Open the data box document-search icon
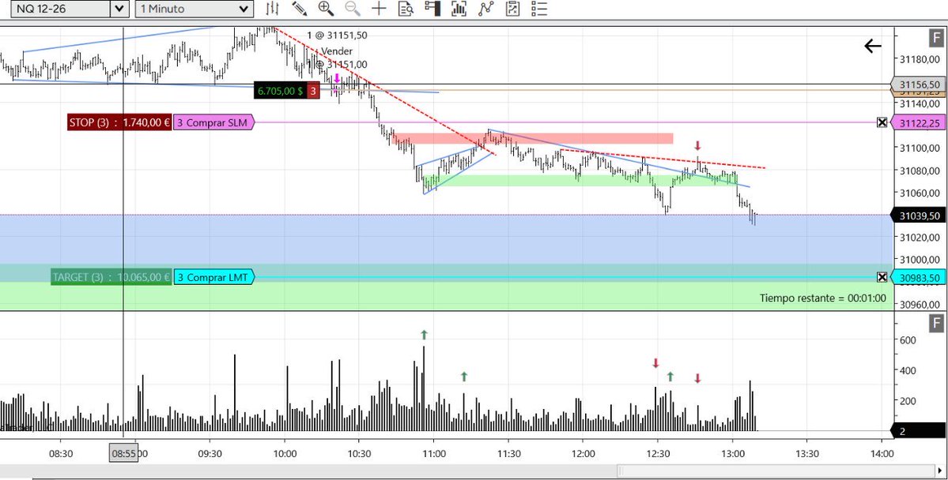The height and width of the screenshot is (480, 948). pos(406,9)
